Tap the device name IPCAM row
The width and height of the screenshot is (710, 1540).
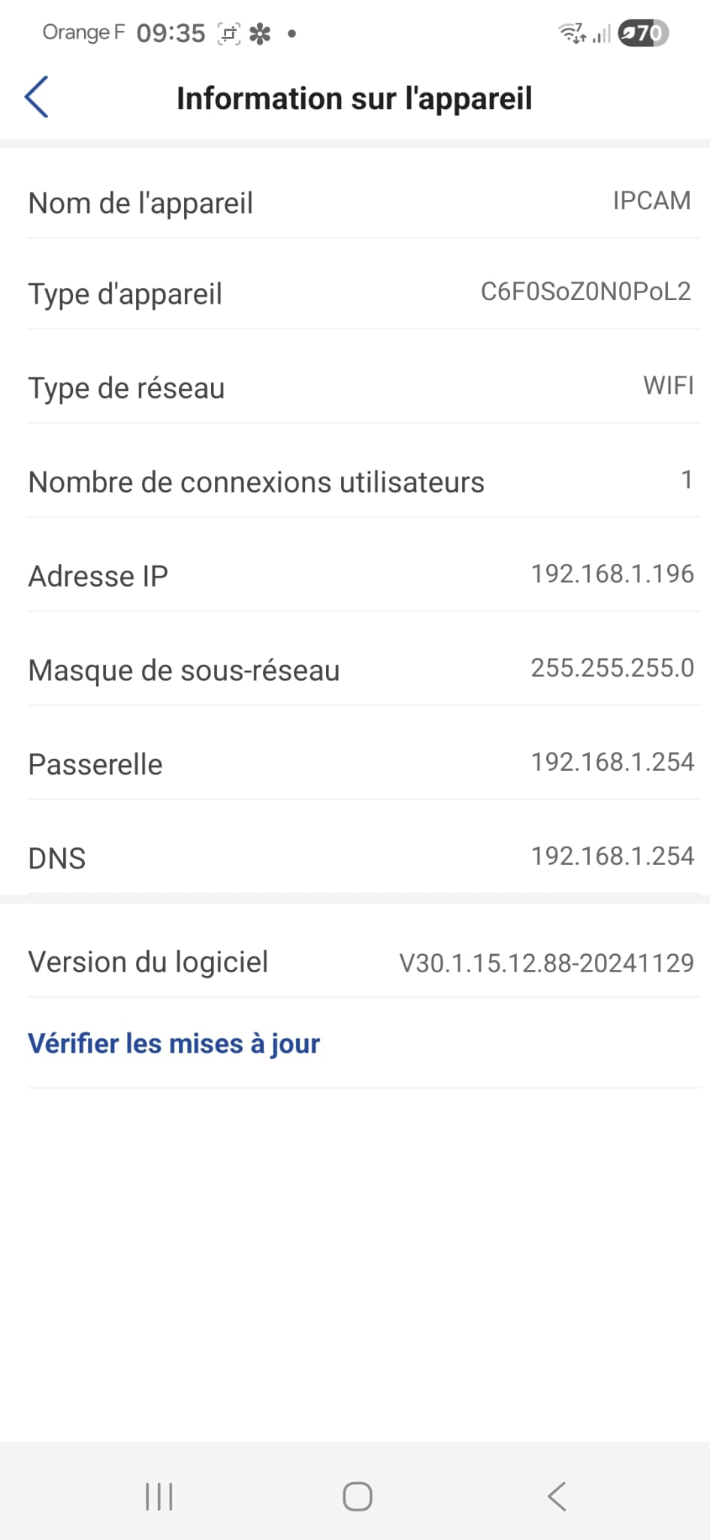(x=355, y=202)
